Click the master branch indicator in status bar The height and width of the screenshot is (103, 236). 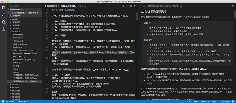10,101
